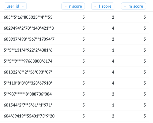The height and width of the screenshot is (123, 153).
Task: Expand the chevron beside f_score
Action: point(95,6)
